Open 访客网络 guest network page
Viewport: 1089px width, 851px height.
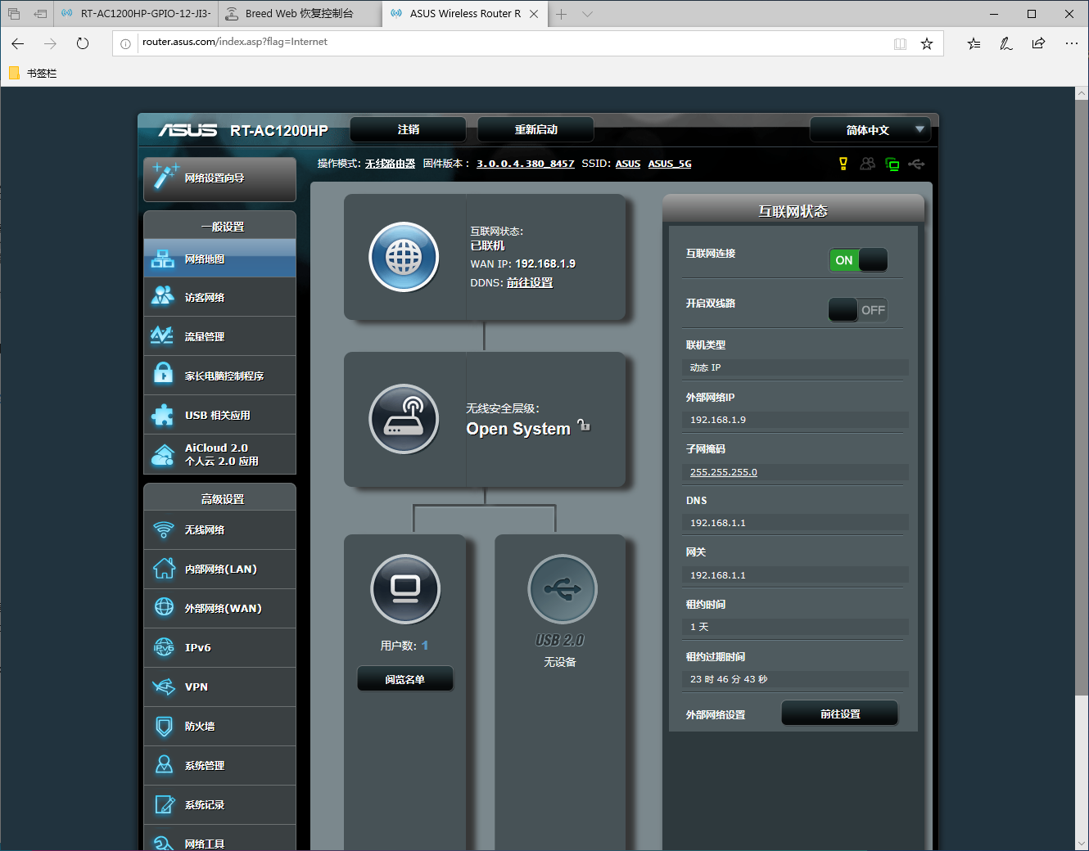coord(219,297)
